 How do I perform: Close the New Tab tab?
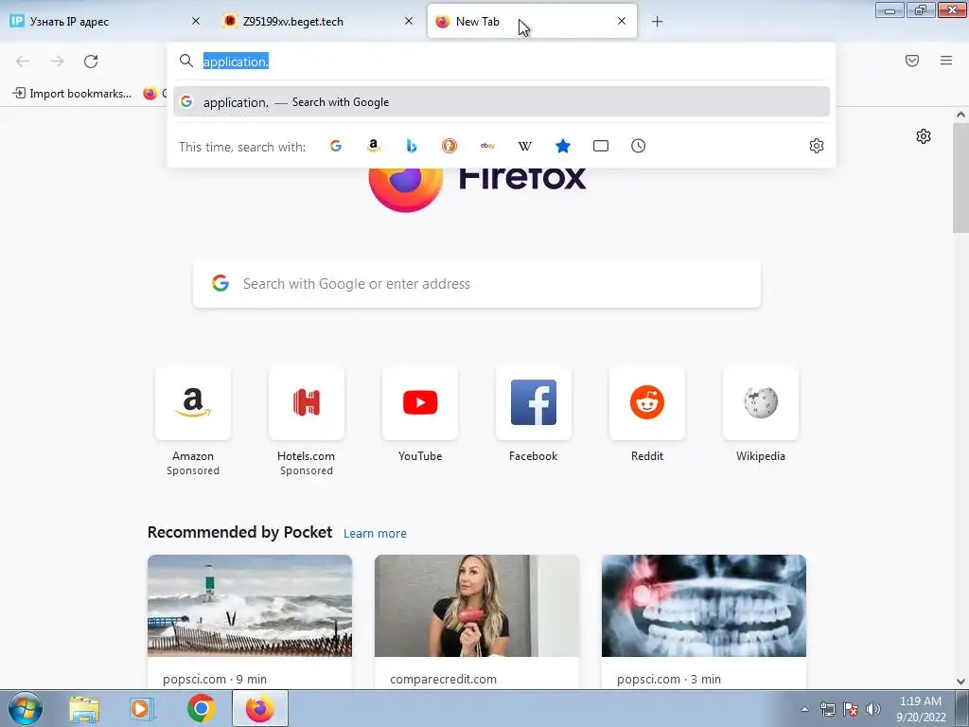coord(622,21)
